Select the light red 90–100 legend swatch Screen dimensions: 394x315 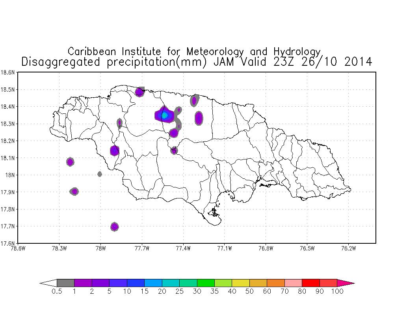tap(328, 283)
